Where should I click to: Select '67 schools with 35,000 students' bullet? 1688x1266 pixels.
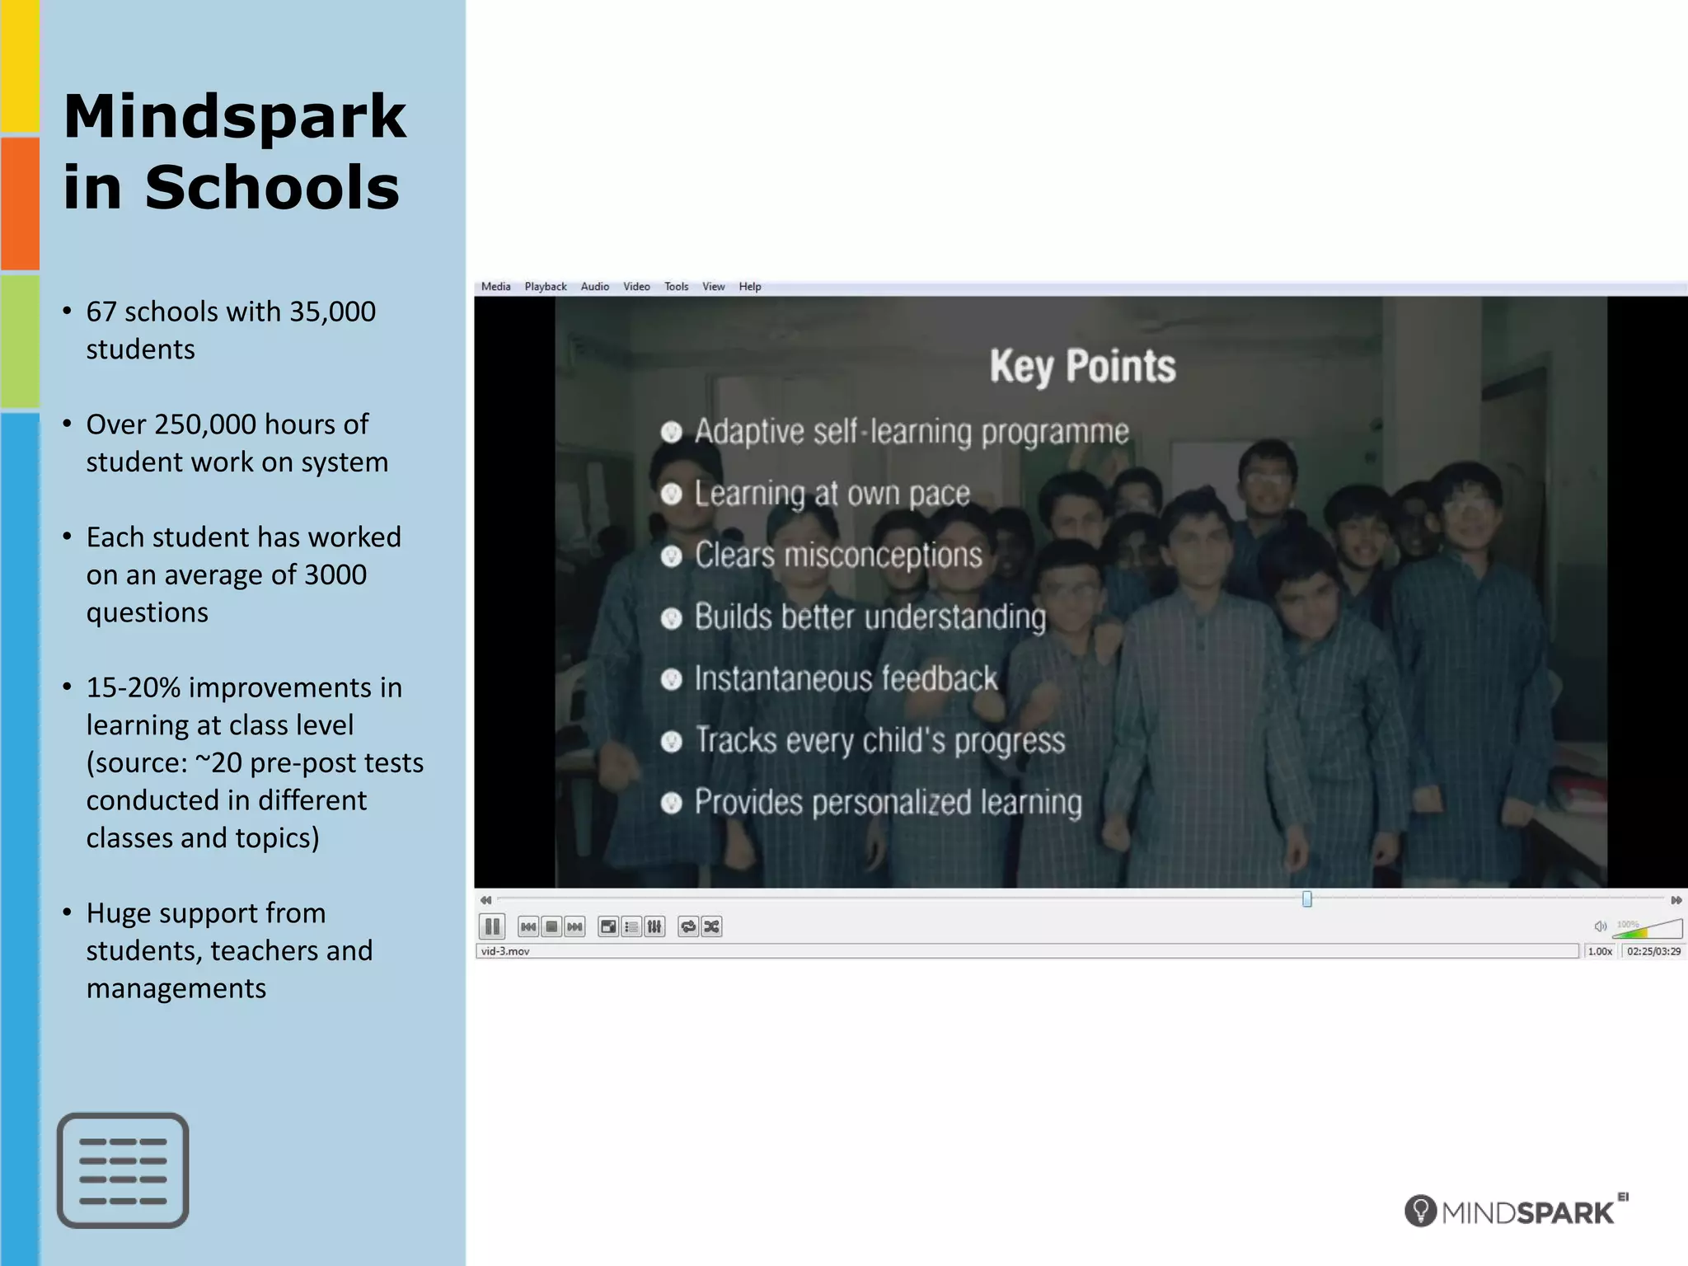231,331
